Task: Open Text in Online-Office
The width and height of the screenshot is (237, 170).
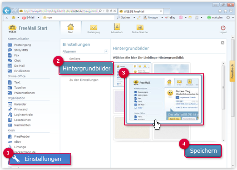Action: [14, 82]
